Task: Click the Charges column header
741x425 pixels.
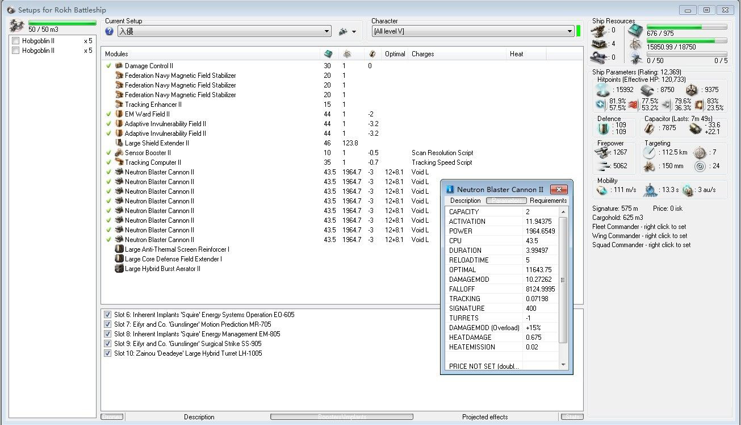Action: (458, 54)
